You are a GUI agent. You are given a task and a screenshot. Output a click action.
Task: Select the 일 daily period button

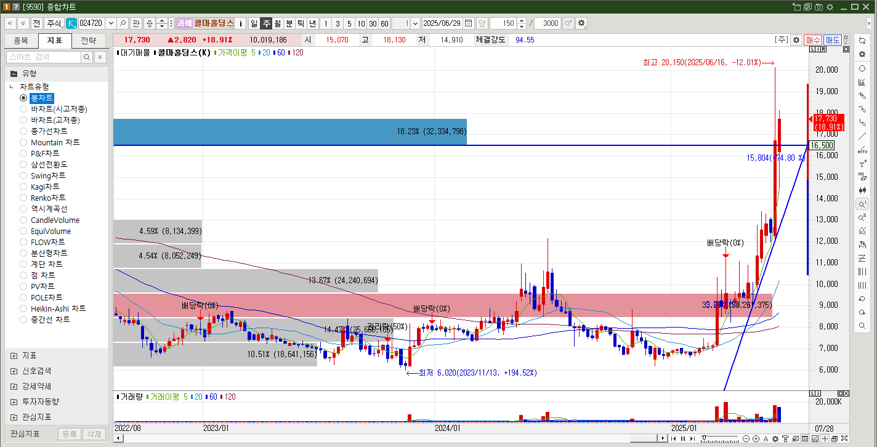click(x=254, y=23)
